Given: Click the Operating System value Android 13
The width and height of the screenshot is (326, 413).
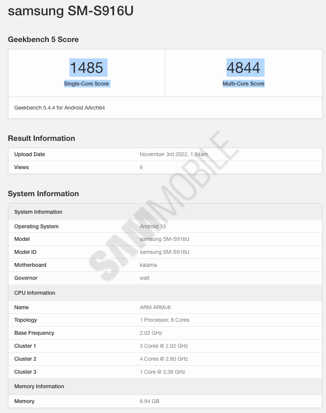Looking at the screenshot, I should pos(153,226).
